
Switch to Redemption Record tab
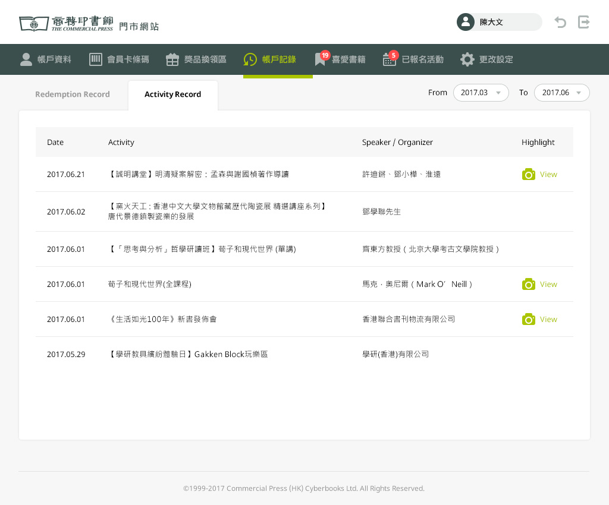click(73, 94)
